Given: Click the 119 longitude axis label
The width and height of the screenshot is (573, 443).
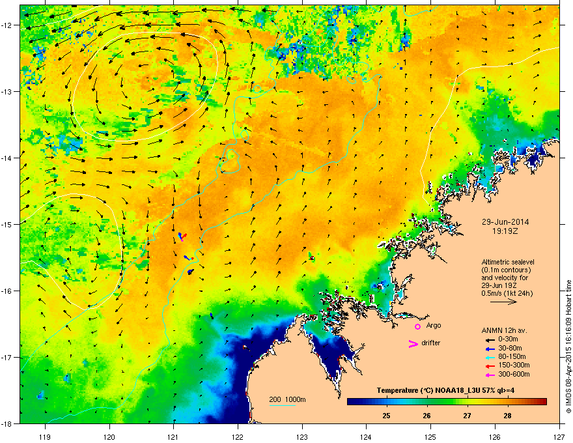Looking at the screenshot, I should tap(45, 436).
